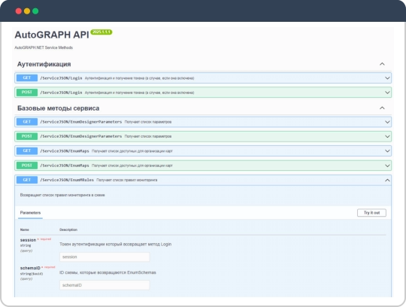Click the /ServiceJSON/EnumMRules path

coord(67,180)
